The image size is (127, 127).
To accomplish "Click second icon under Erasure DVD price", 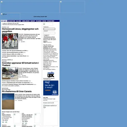I will 26,124.
